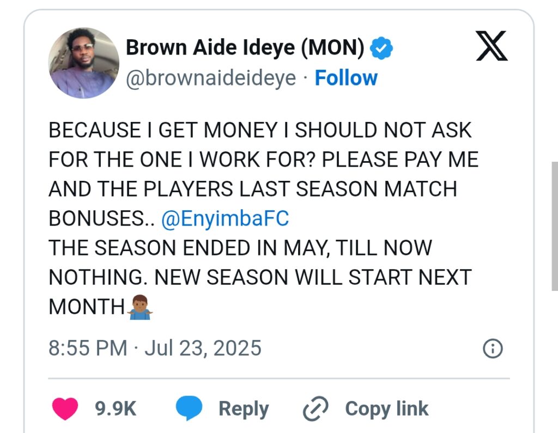Click the line THE SEASON ENDED IN MAY
The height and width of the screenshot is (433, 558).
[x=240, y=248]
